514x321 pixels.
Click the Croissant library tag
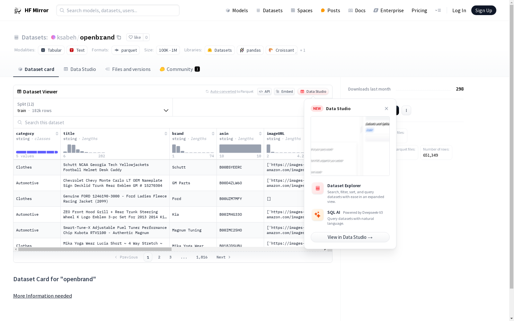pyautogui.click(x=281, y=50)
